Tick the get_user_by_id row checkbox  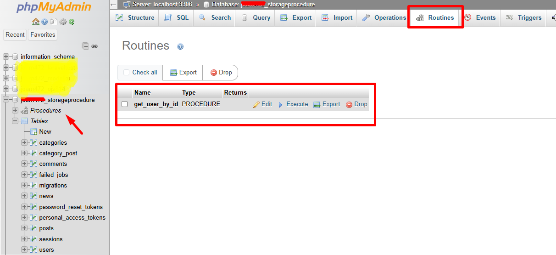(x=124, y=104)
